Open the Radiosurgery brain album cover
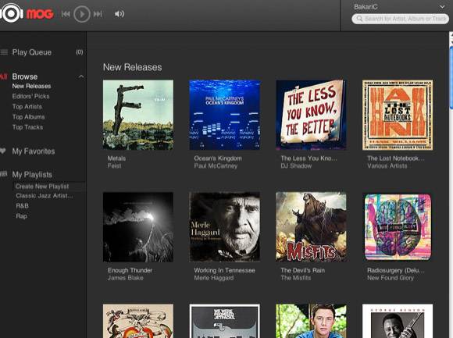 [398, 227]
